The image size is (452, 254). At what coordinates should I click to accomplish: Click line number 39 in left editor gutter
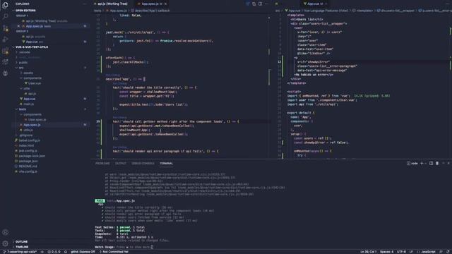(98, 121)
